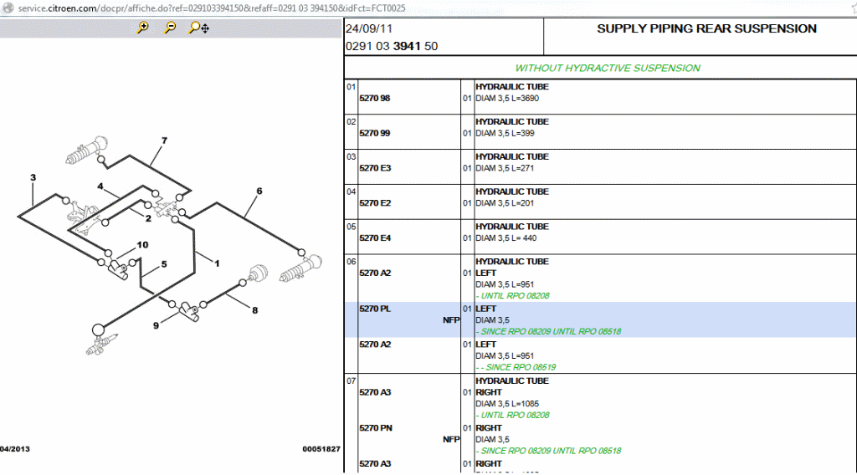Click the 'SINCE RPO 08519' note text
The height and width of the screenshot is (475, 857).
tap(516, 367)
